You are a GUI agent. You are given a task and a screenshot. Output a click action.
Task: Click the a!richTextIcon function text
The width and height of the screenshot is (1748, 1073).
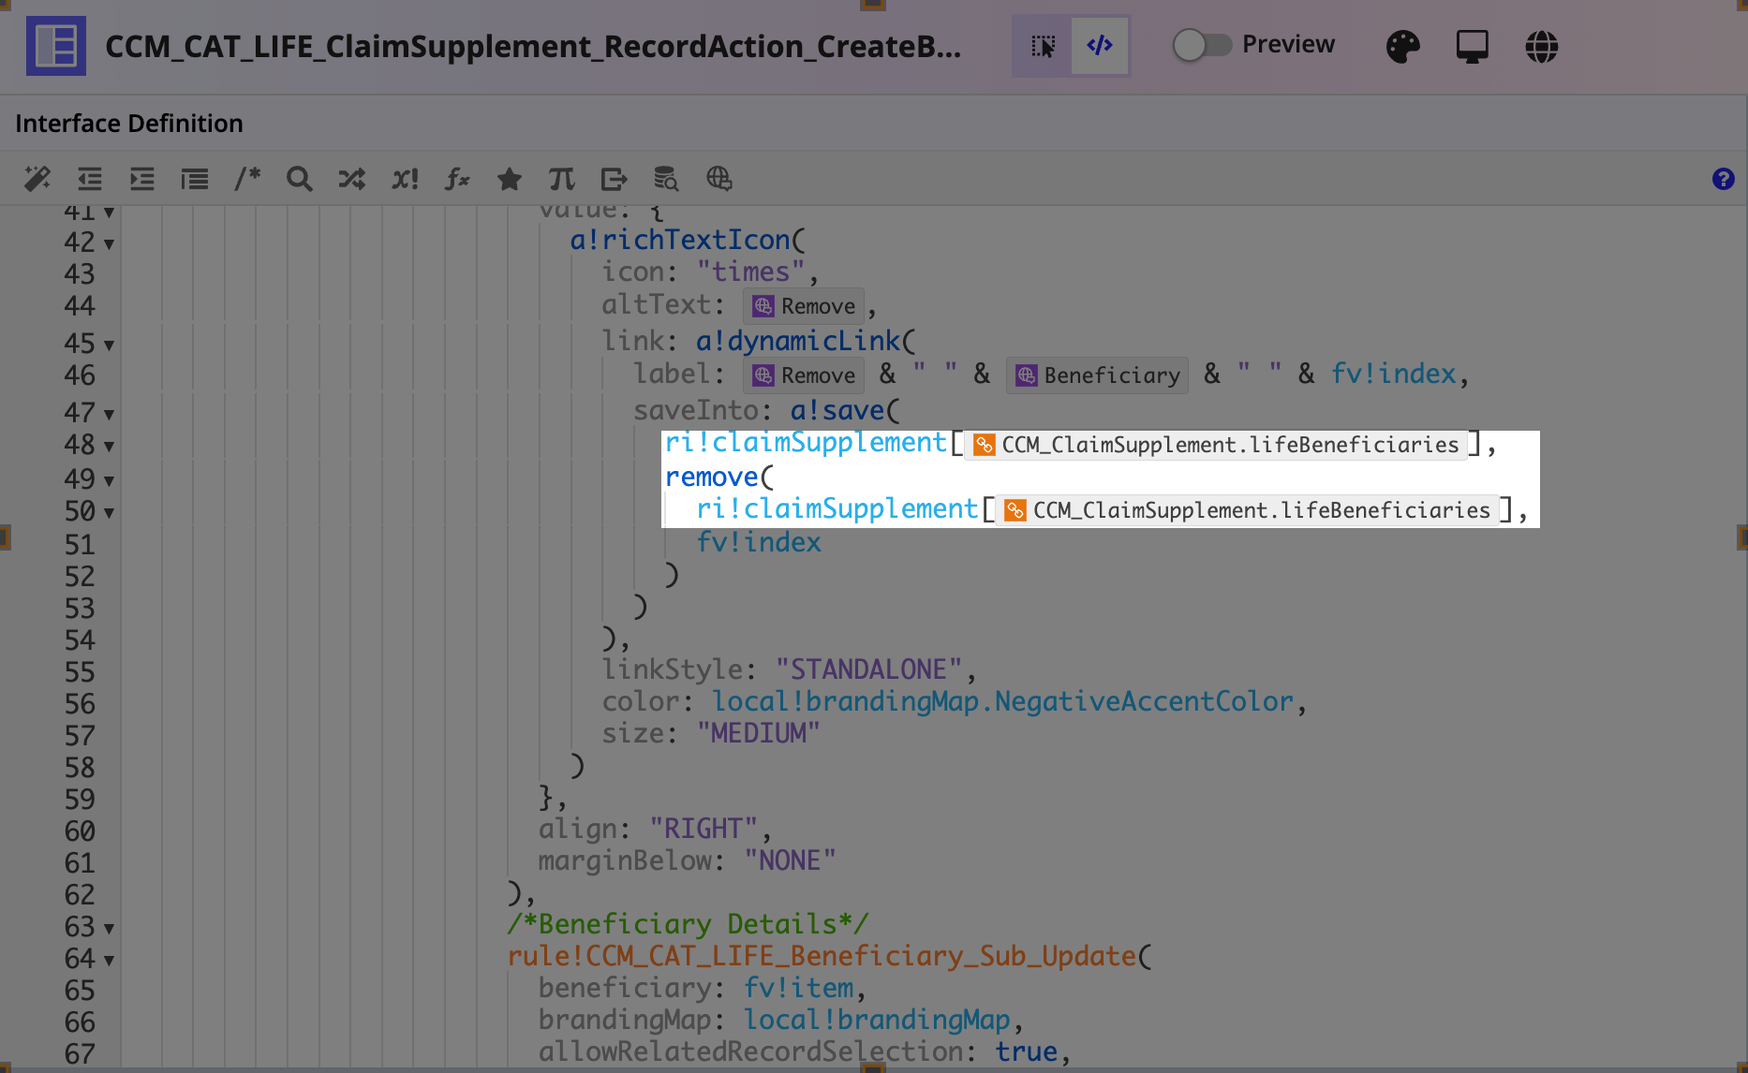click(680, 241)
